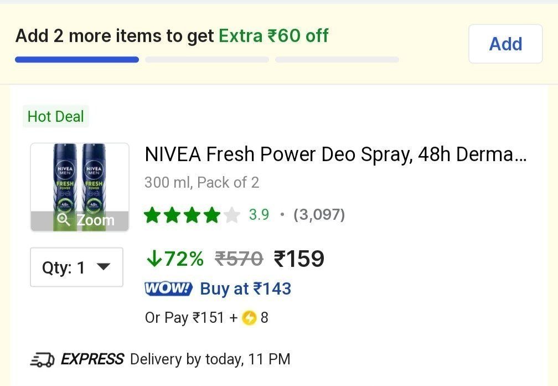The width and height of the screenshot is (558, 386).
Task: Select the Hot Deal badge
Action: (55, 116)
